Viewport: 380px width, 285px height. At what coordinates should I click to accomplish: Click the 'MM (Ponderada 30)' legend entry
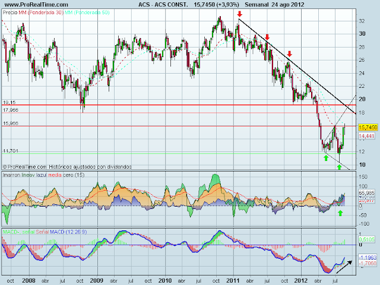41,12
